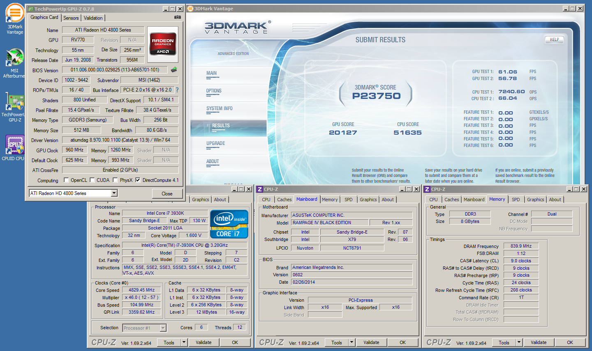Image resolution: width=592 pixels, height=351 pixels.
Task: Click the GPU-Z screenshot camera icon
Action: [177, 17]
